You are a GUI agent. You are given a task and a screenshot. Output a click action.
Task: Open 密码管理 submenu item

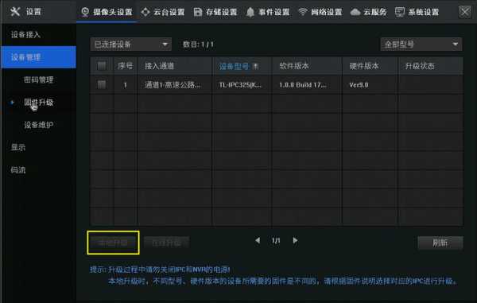tap(39, 80)
